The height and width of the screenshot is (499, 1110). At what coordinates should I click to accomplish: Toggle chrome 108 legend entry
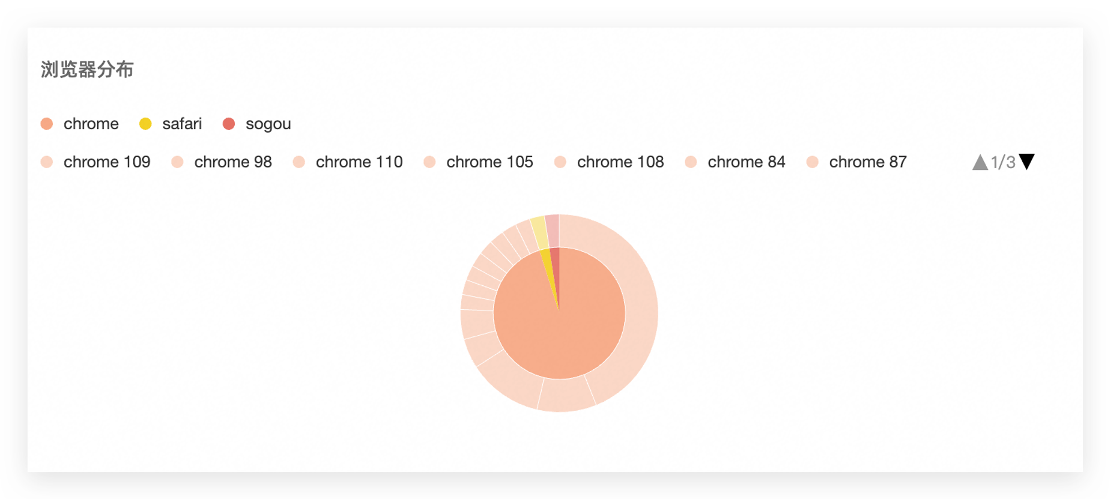(x=609, y=162)
